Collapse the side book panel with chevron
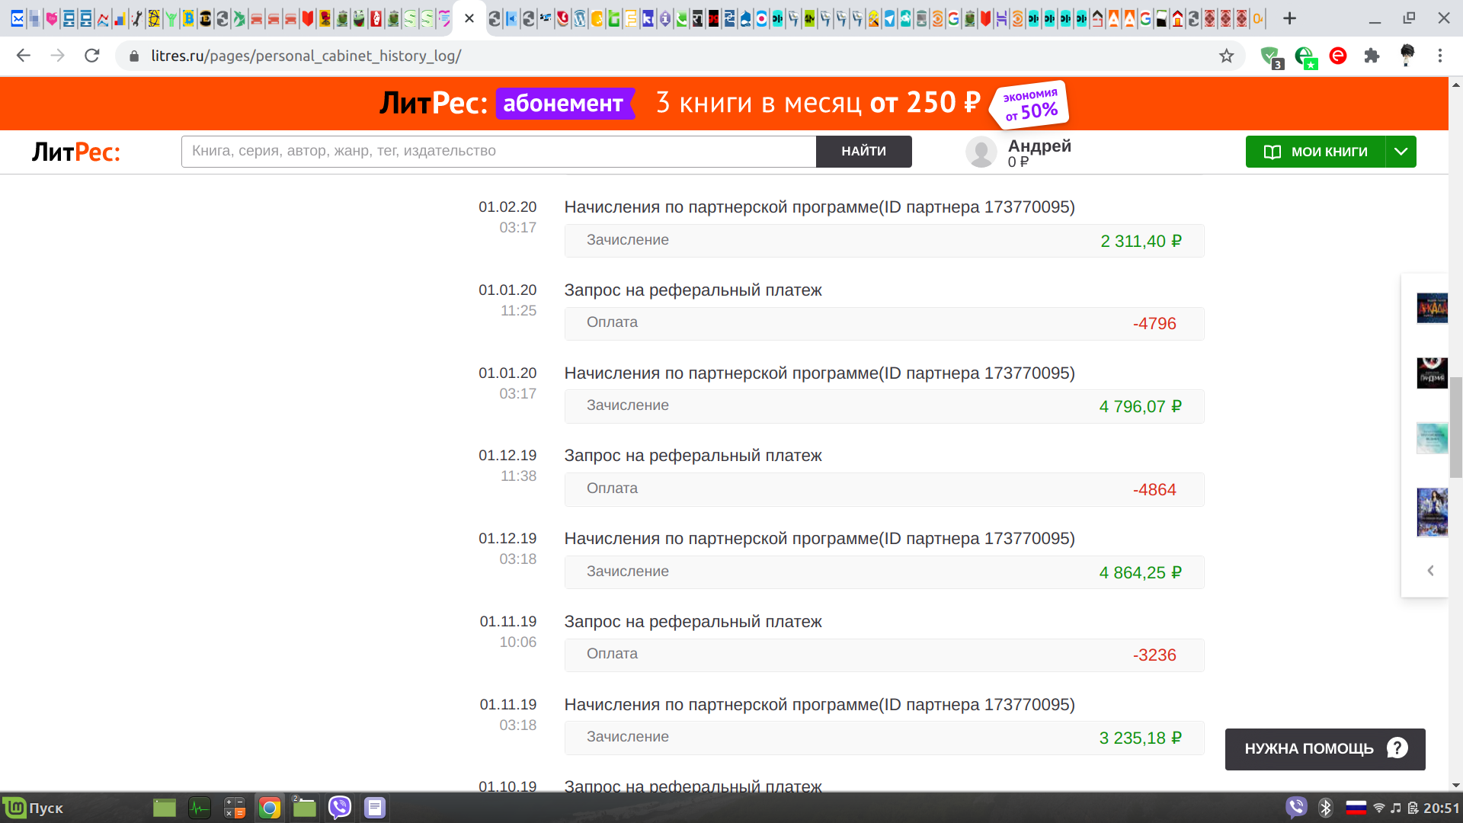Viewport: 1463px width, 823px height. point(1430,571)
